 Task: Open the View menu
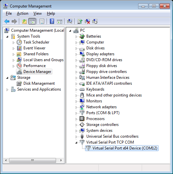tap(37, 13)
